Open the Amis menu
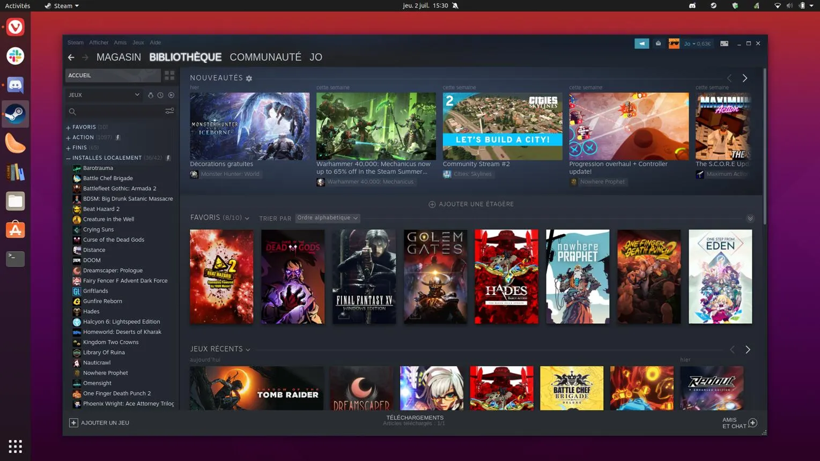Image resolution: width=820 pixels, height=461 pixels. coord(120,42)
